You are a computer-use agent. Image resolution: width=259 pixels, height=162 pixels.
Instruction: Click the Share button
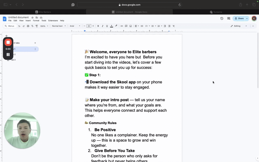239,18
